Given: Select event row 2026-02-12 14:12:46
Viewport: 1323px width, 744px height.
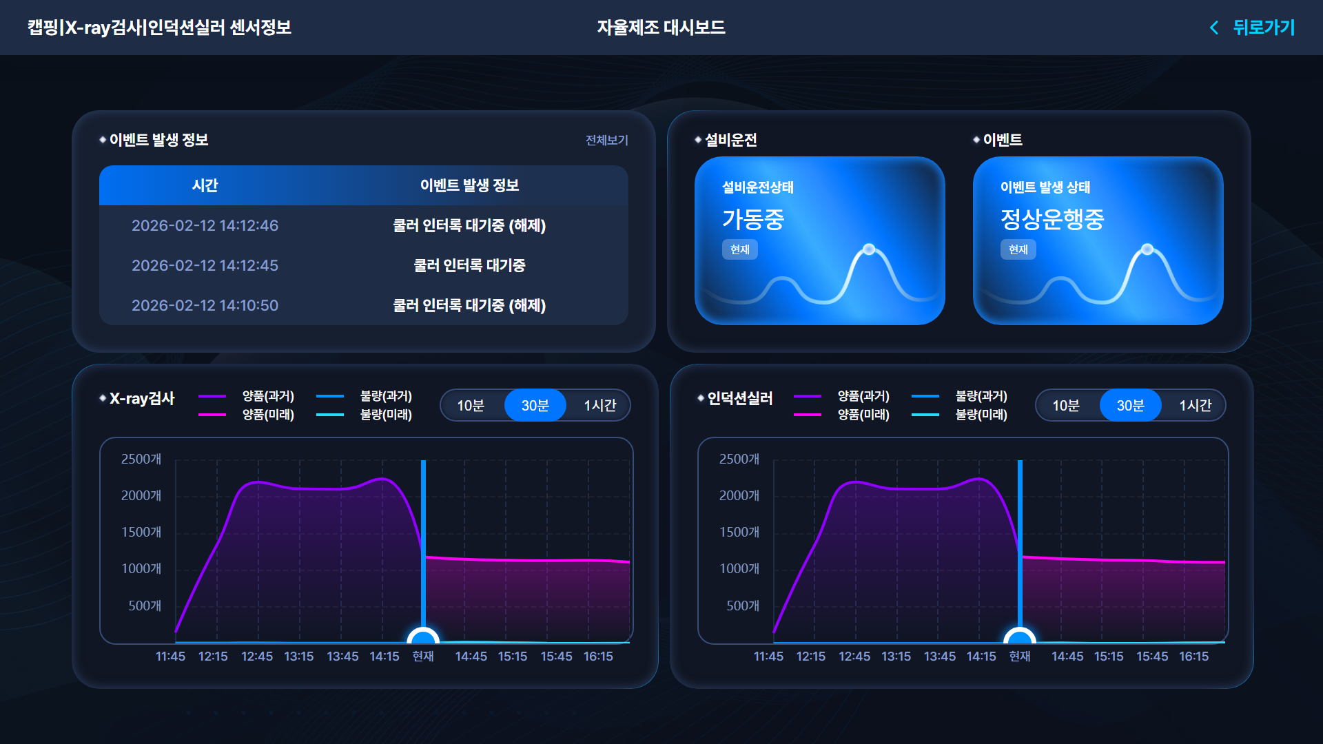Looking at the screenshot, I should pyautogui.click(x=364, y=225).
